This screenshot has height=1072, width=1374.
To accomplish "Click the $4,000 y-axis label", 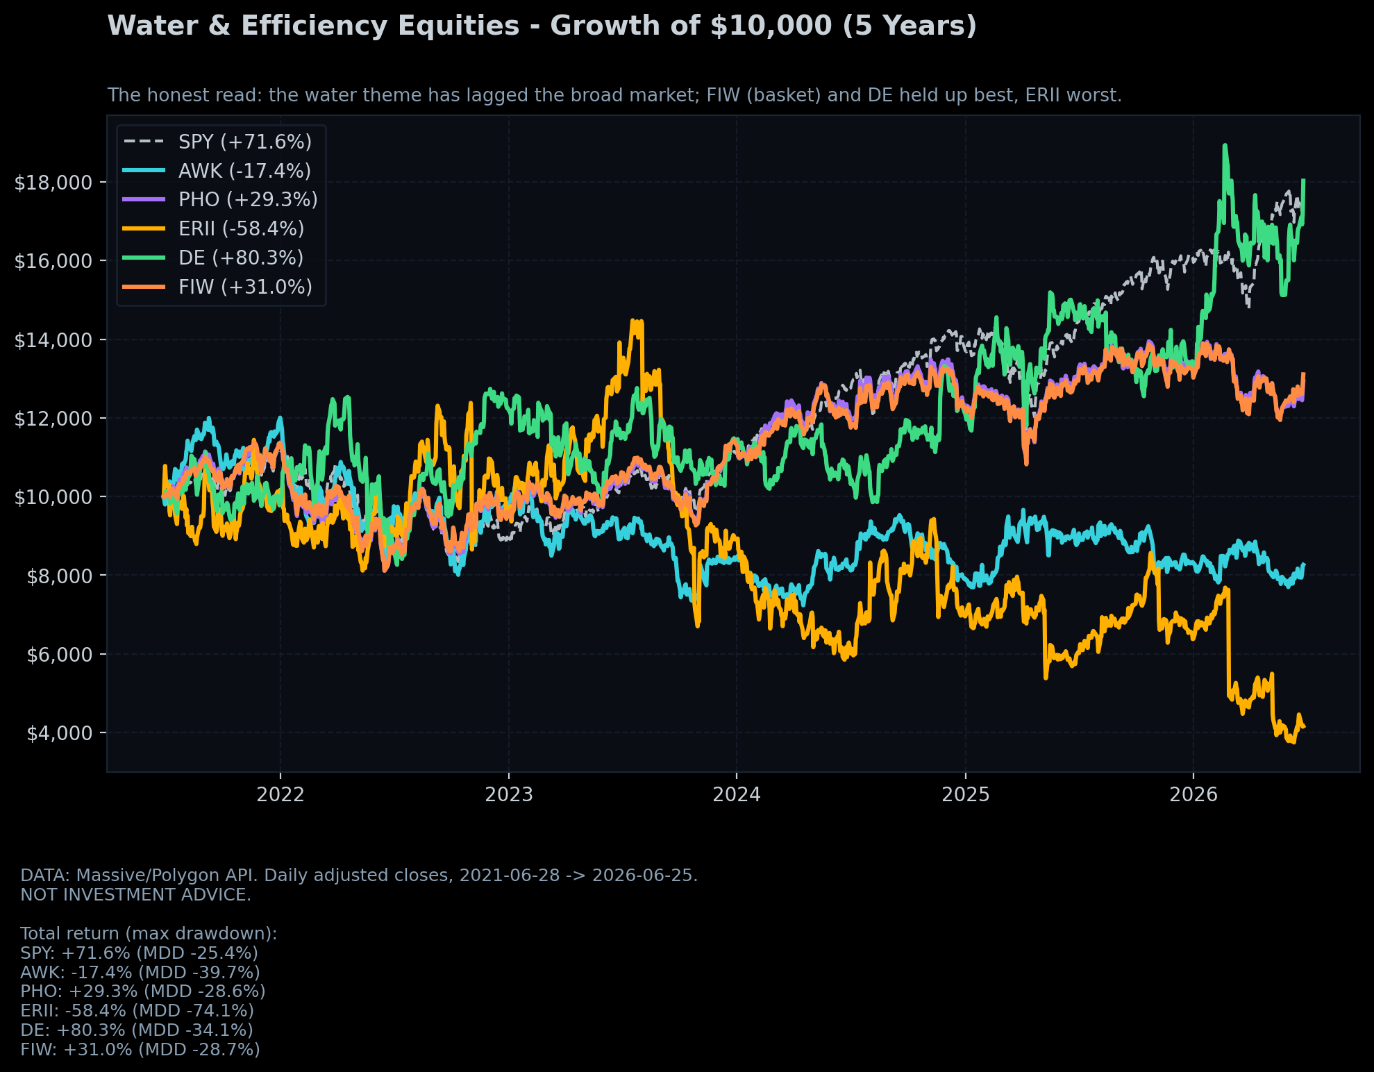I will [60, 733].
